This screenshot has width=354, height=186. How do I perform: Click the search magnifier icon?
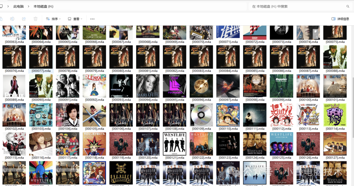[348, 7]
